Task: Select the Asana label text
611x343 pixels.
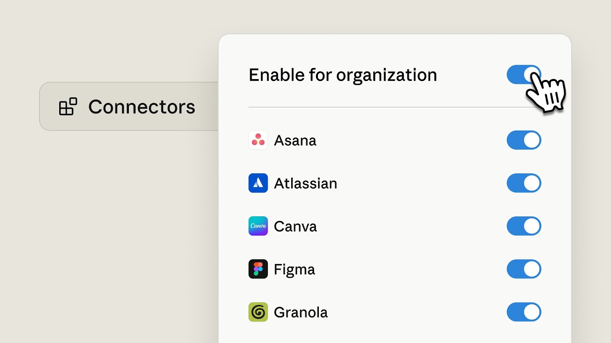Action: click(295, 141)
